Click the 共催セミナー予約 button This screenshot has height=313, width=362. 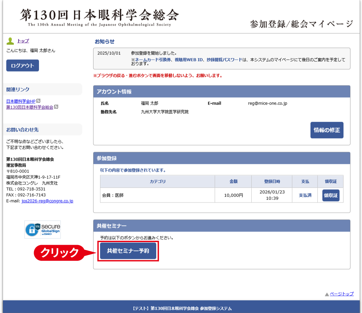tap(128, 251)
